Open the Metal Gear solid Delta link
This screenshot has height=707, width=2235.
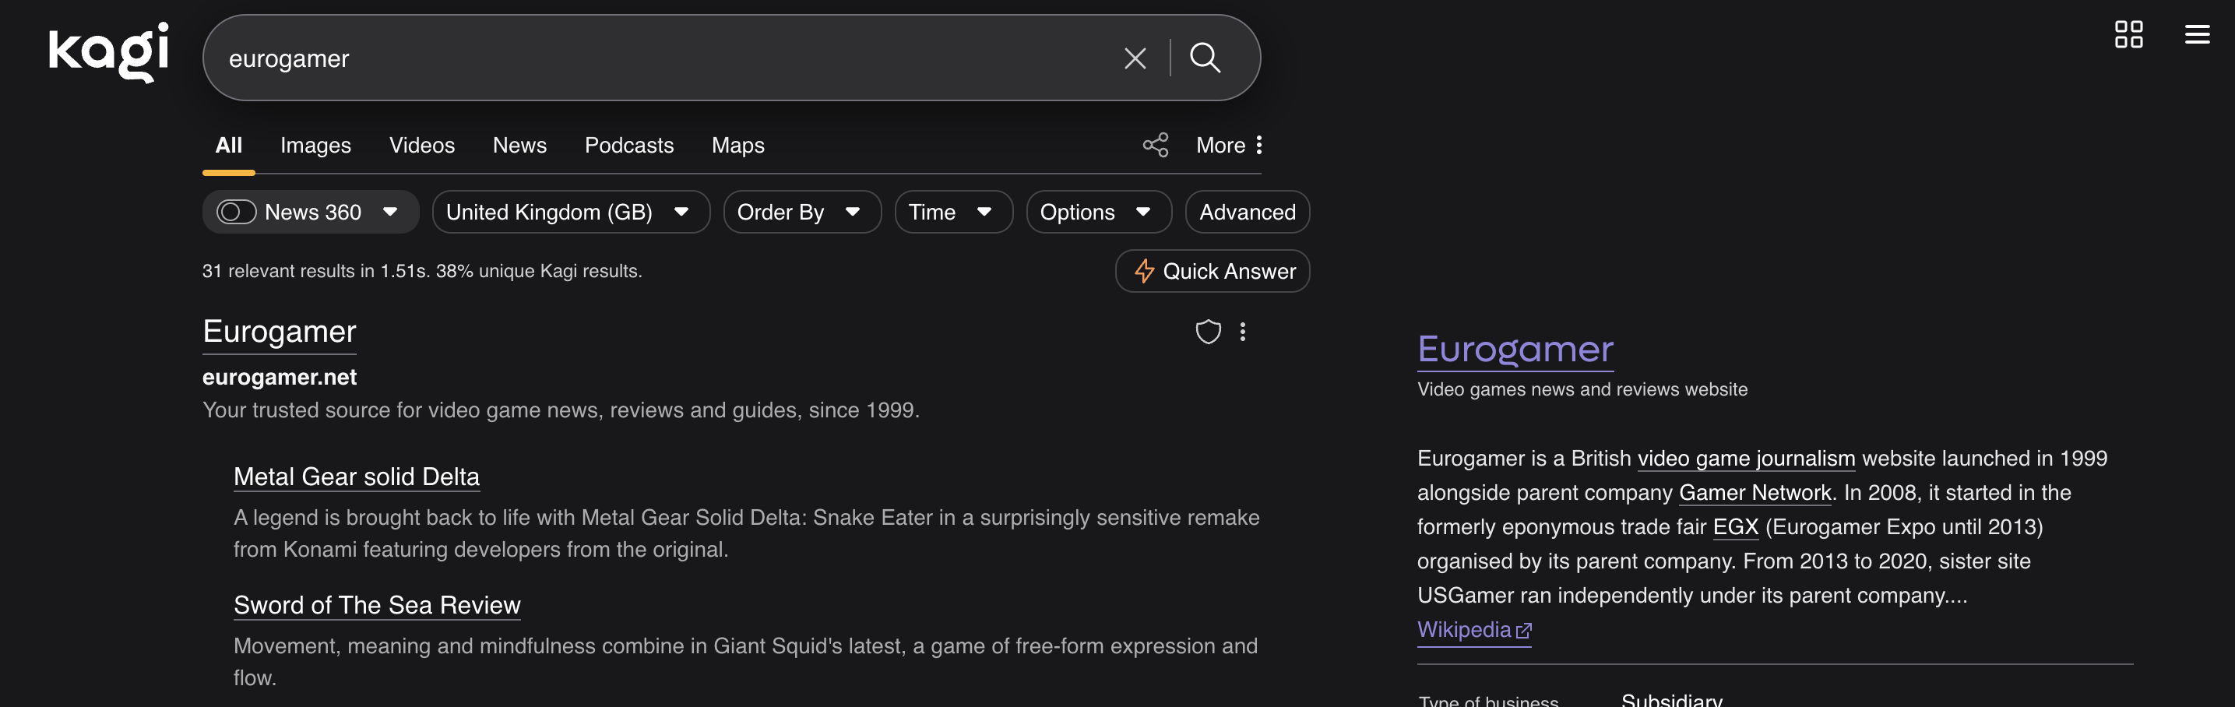point(356,477)
